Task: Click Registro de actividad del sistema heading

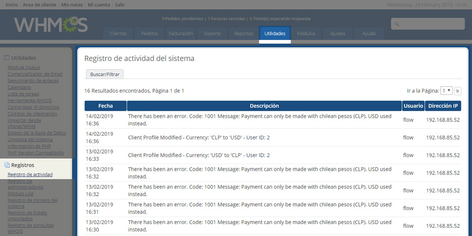Action: pos(139,58)
